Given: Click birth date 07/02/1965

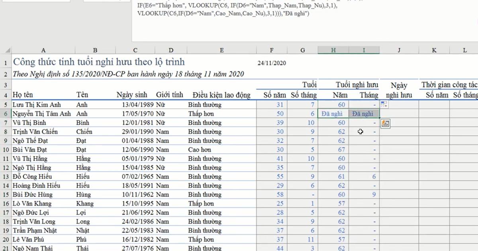Looking at the screenshot, I should pyautogui.click(x=138, y=176).
